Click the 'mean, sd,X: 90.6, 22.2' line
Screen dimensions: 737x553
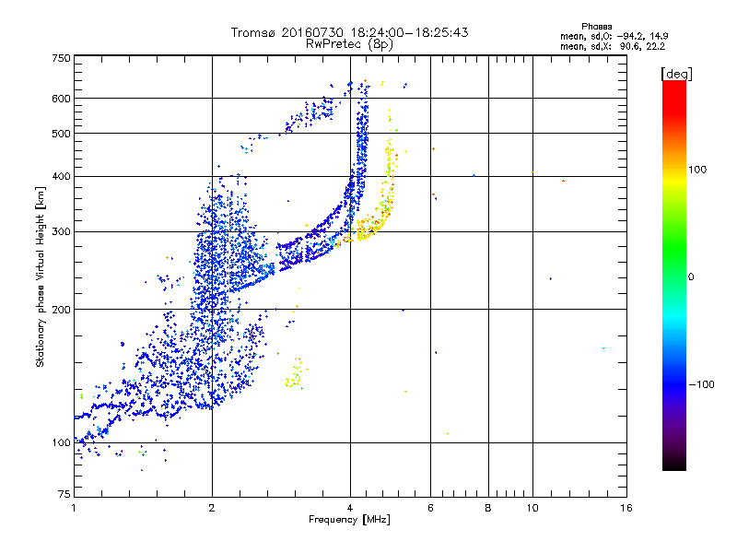click(x=613, y=46)
